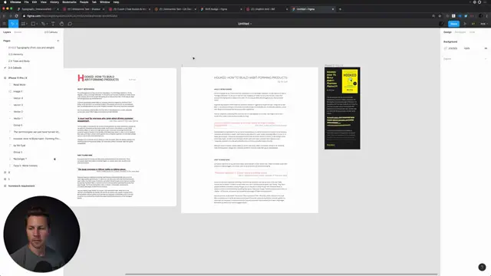The width and height of the screenshot is (491, 276).
Task: Bookmark this page with star icon
Action: pos(440,16)
